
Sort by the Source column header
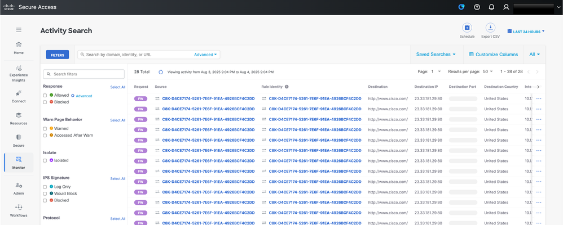161,87
